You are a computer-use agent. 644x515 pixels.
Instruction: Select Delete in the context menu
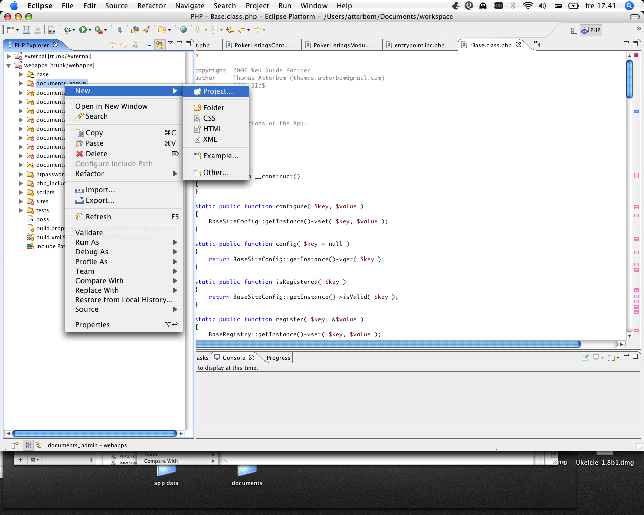click(x=124, y=154)
